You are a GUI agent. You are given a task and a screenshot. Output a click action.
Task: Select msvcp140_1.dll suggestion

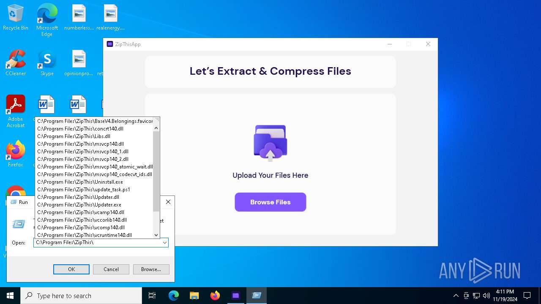[x=94, y=152]
